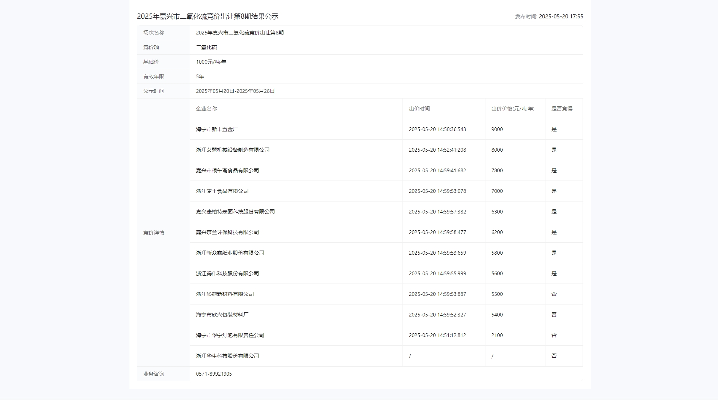Select company 嘉兴市粮午斋食品有限公司

coord(227,170)
